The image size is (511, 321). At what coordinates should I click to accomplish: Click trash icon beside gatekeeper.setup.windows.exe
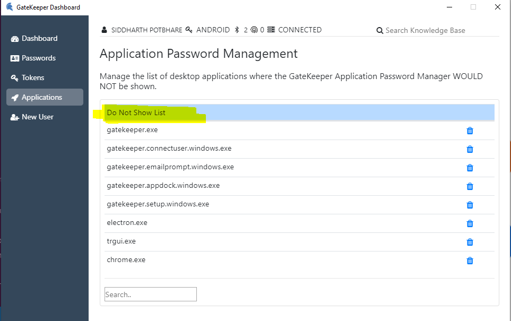coord(470,205)
